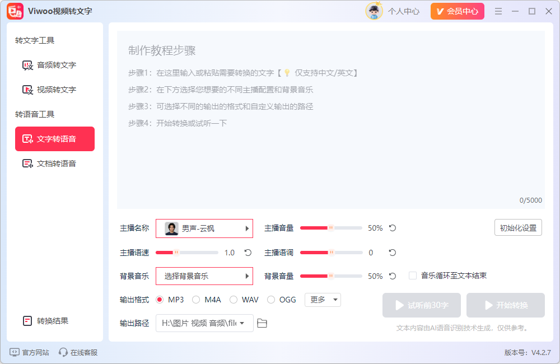Click the 转文字工具 section heading

[35, 40]
